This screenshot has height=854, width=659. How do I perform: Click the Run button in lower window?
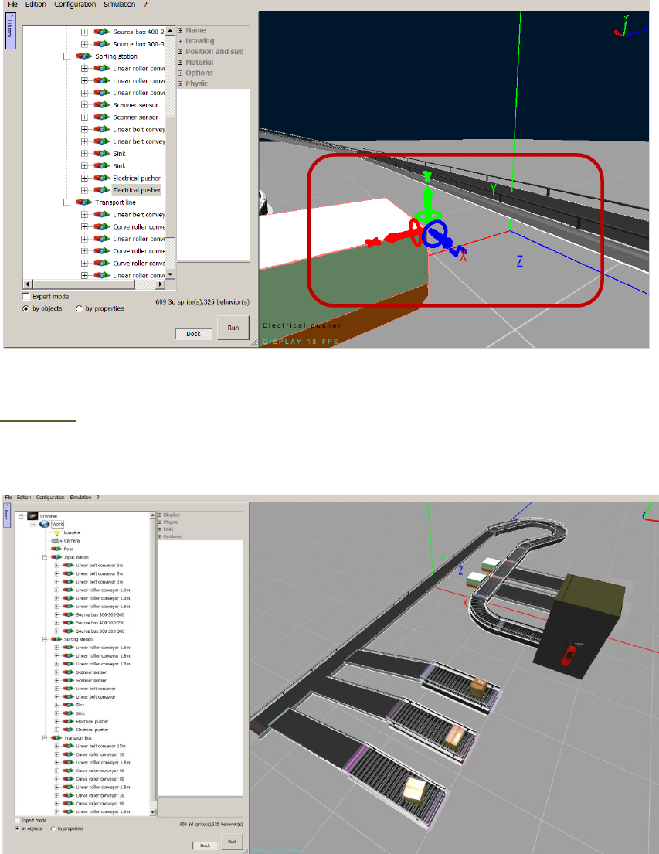(232, 842)
